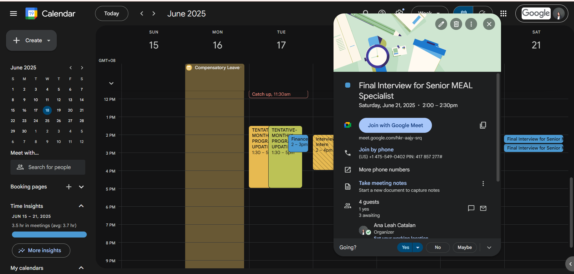Select June 25 in the mini calendar
The width and height of the screenshot is (574, 274).
[47, 121]
